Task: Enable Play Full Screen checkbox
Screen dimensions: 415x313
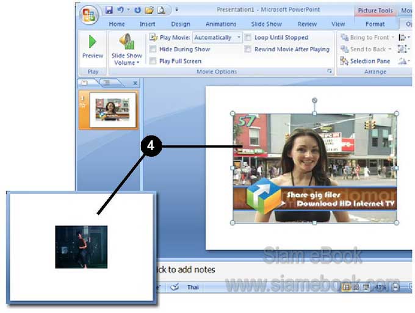Action: point(153,61)
